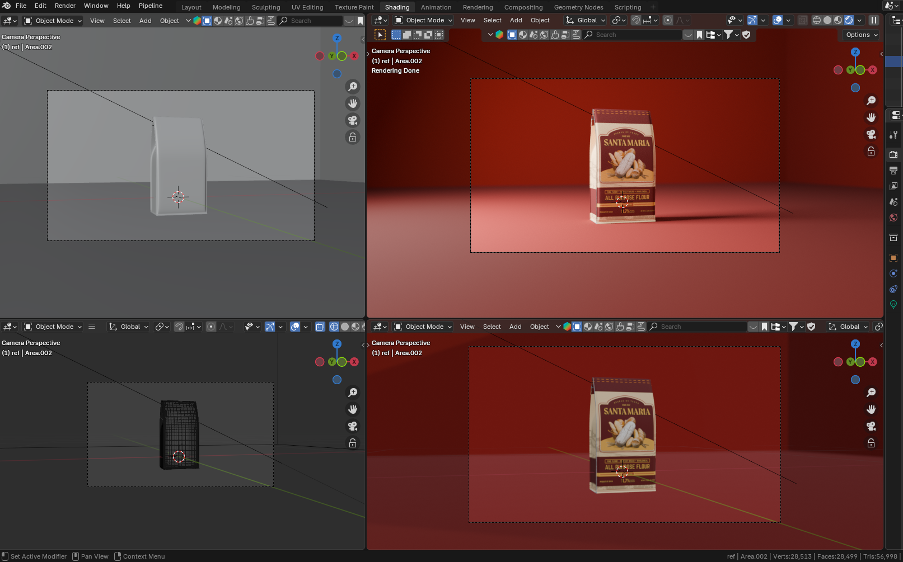Screen dimensions: 903x562
Task: Open the Add menu in bottom-right viewport
Action: (516, 327)
